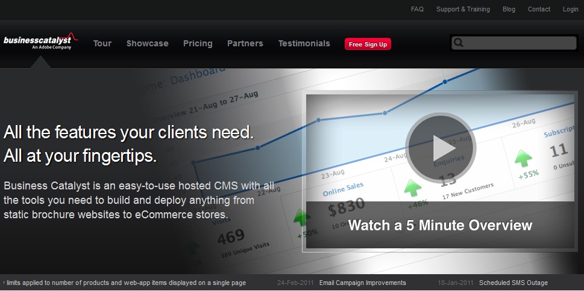Click the Watch a 5 Minute Overview caption

pyautogui.click(x=440, y=225)
